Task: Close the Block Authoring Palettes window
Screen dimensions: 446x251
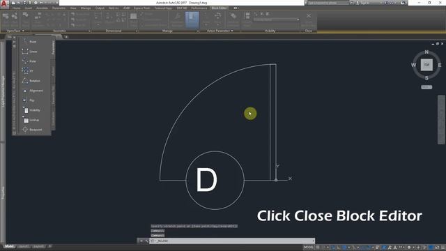Action: coord(14,38)
